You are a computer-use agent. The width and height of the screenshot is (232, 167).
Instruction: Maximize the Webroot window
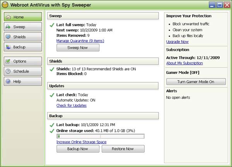click(x=219, y=5)
